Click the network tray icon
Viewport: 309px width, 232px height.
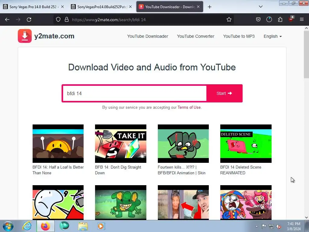pyautogui.click(x=271, y=226)
